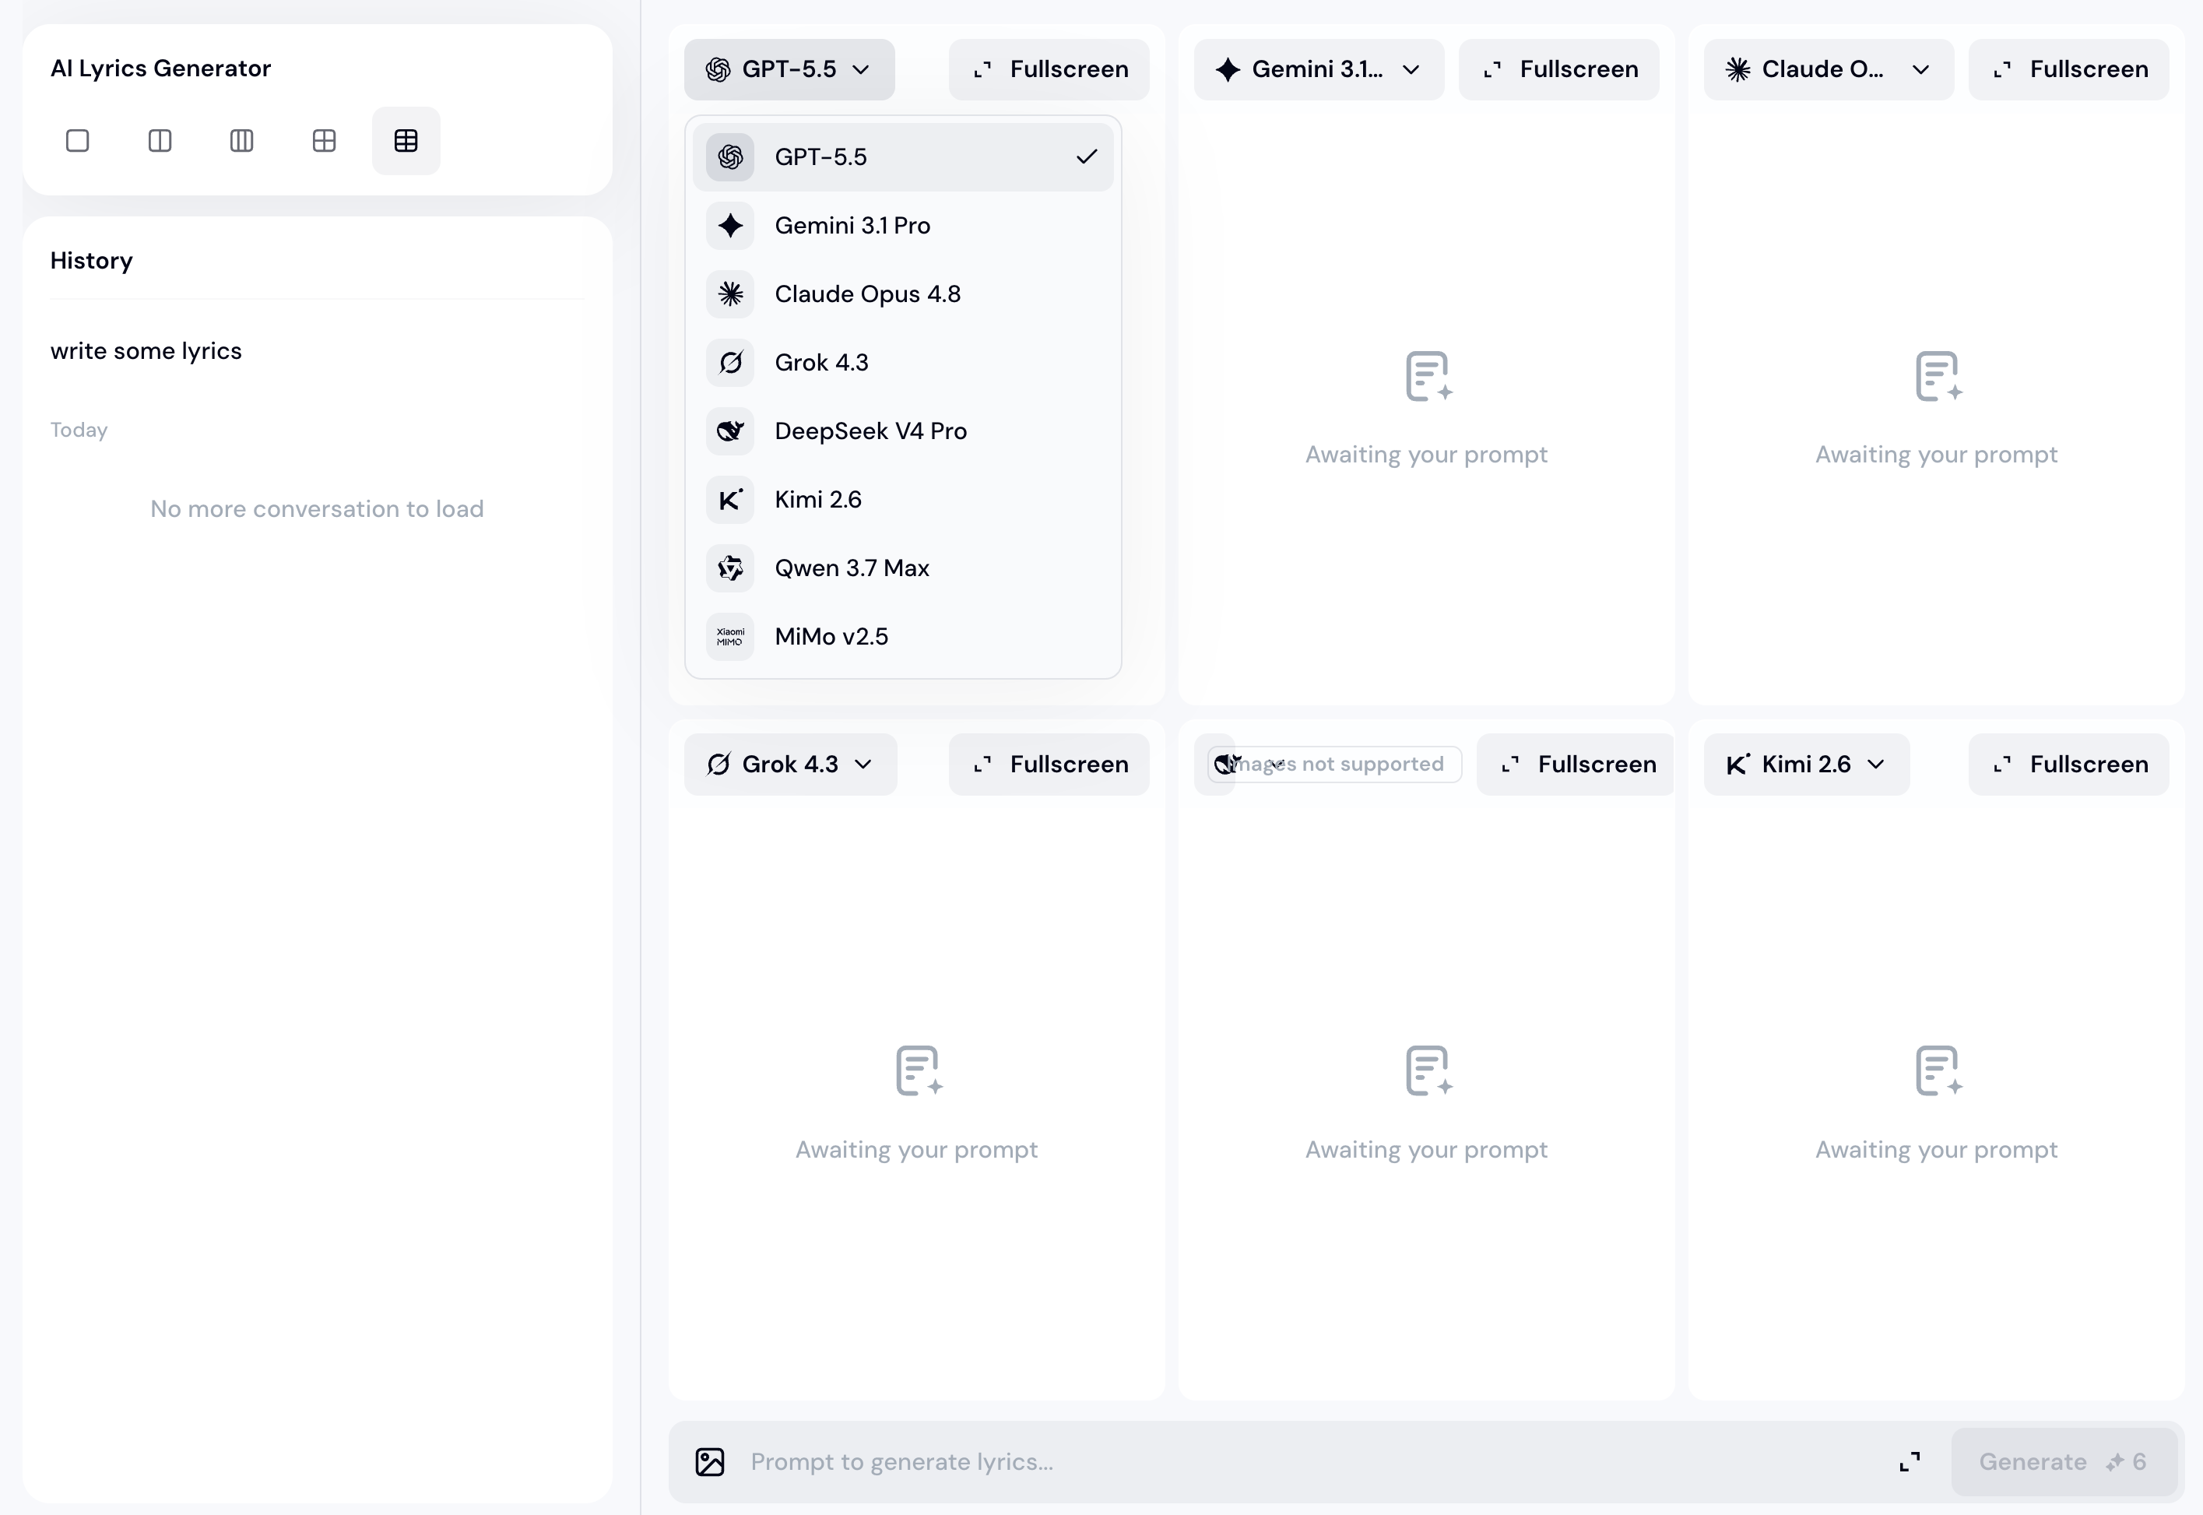The width and height of the screenshot is (2203, 1515).
Task: Open Fullscreen for the DeepSeek pane
Action: click(1576, 765)
